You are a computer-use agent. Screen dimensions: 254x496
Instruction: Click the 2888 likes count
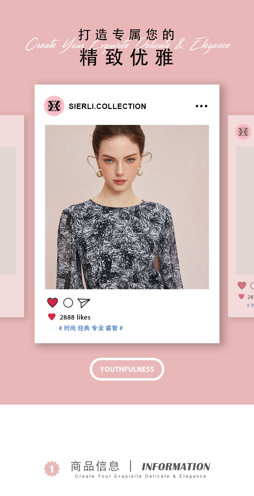[75, 317]
